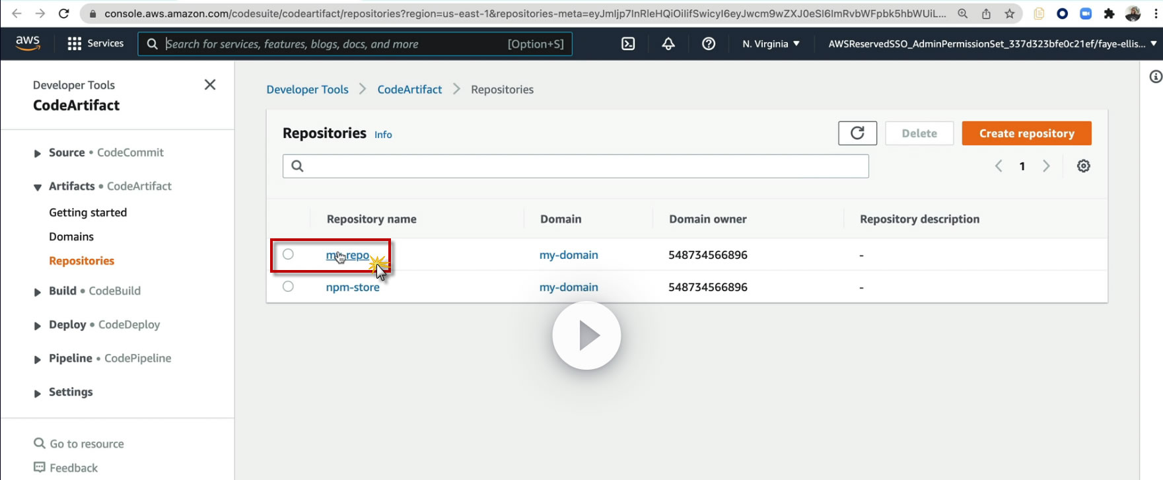Viewport: 1163px width, 480px height.
Task: Click page number 1 in pagination
Action: click(1022, 166)
